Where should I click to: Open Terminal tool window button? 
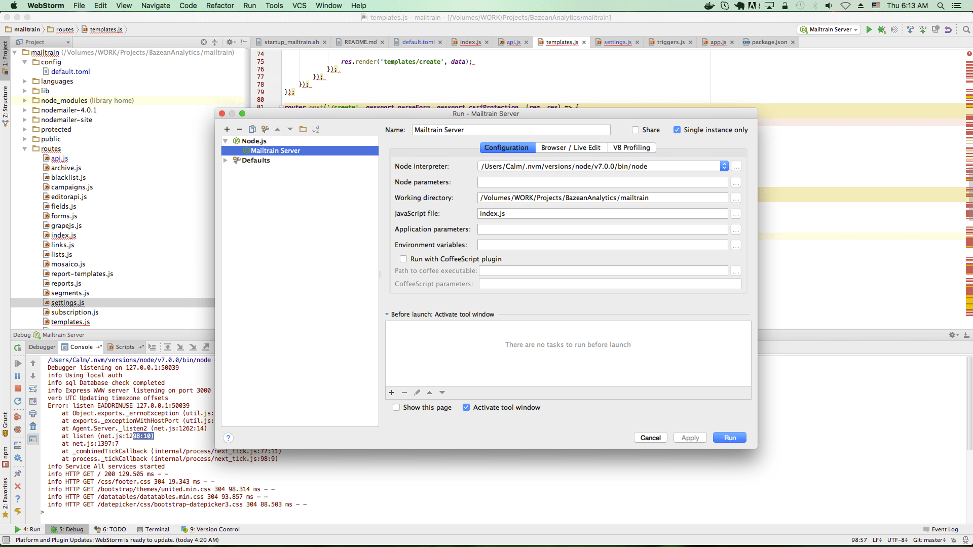coord(153,529)
